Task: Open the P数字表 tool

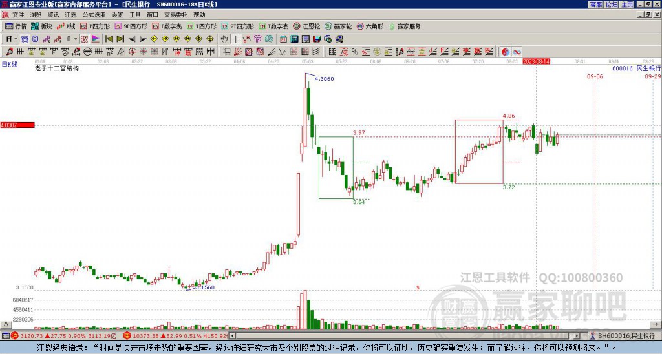Action: click(167, 26)
